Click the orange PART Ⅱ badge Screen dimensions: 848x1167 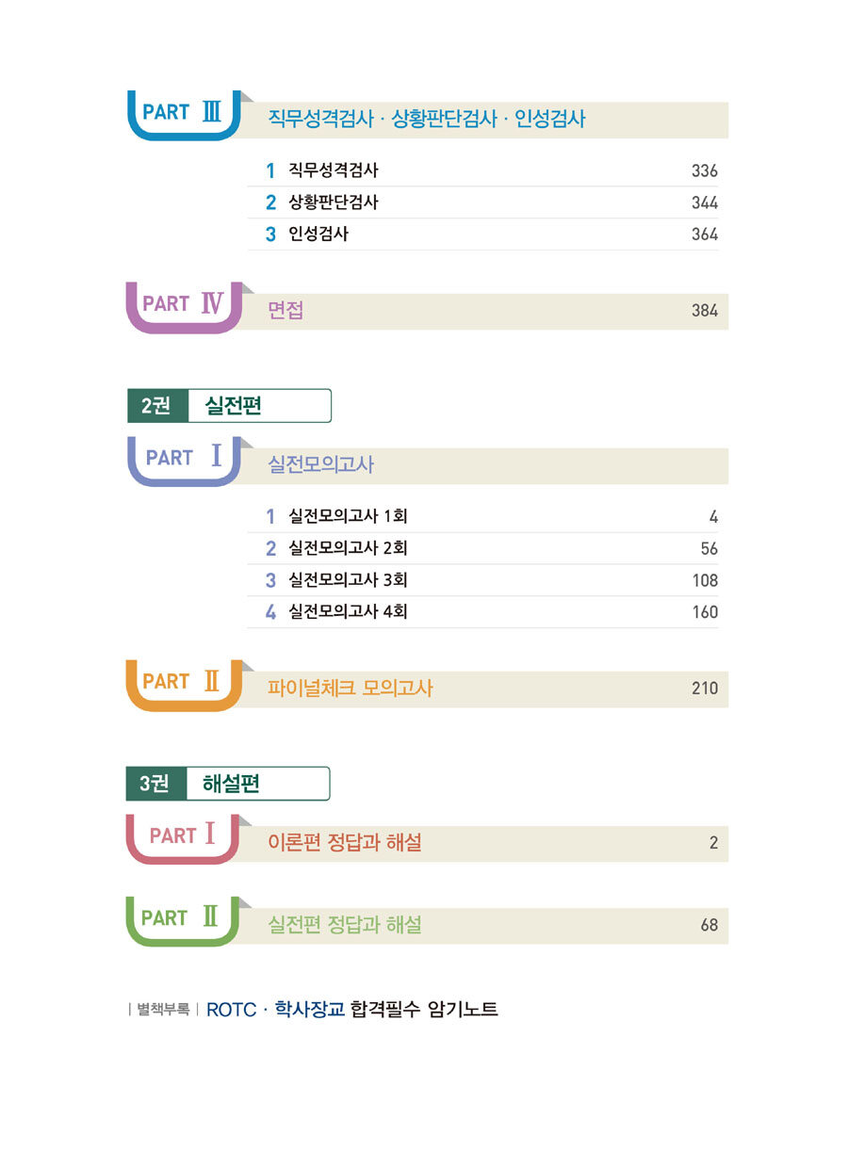(184, 685)
